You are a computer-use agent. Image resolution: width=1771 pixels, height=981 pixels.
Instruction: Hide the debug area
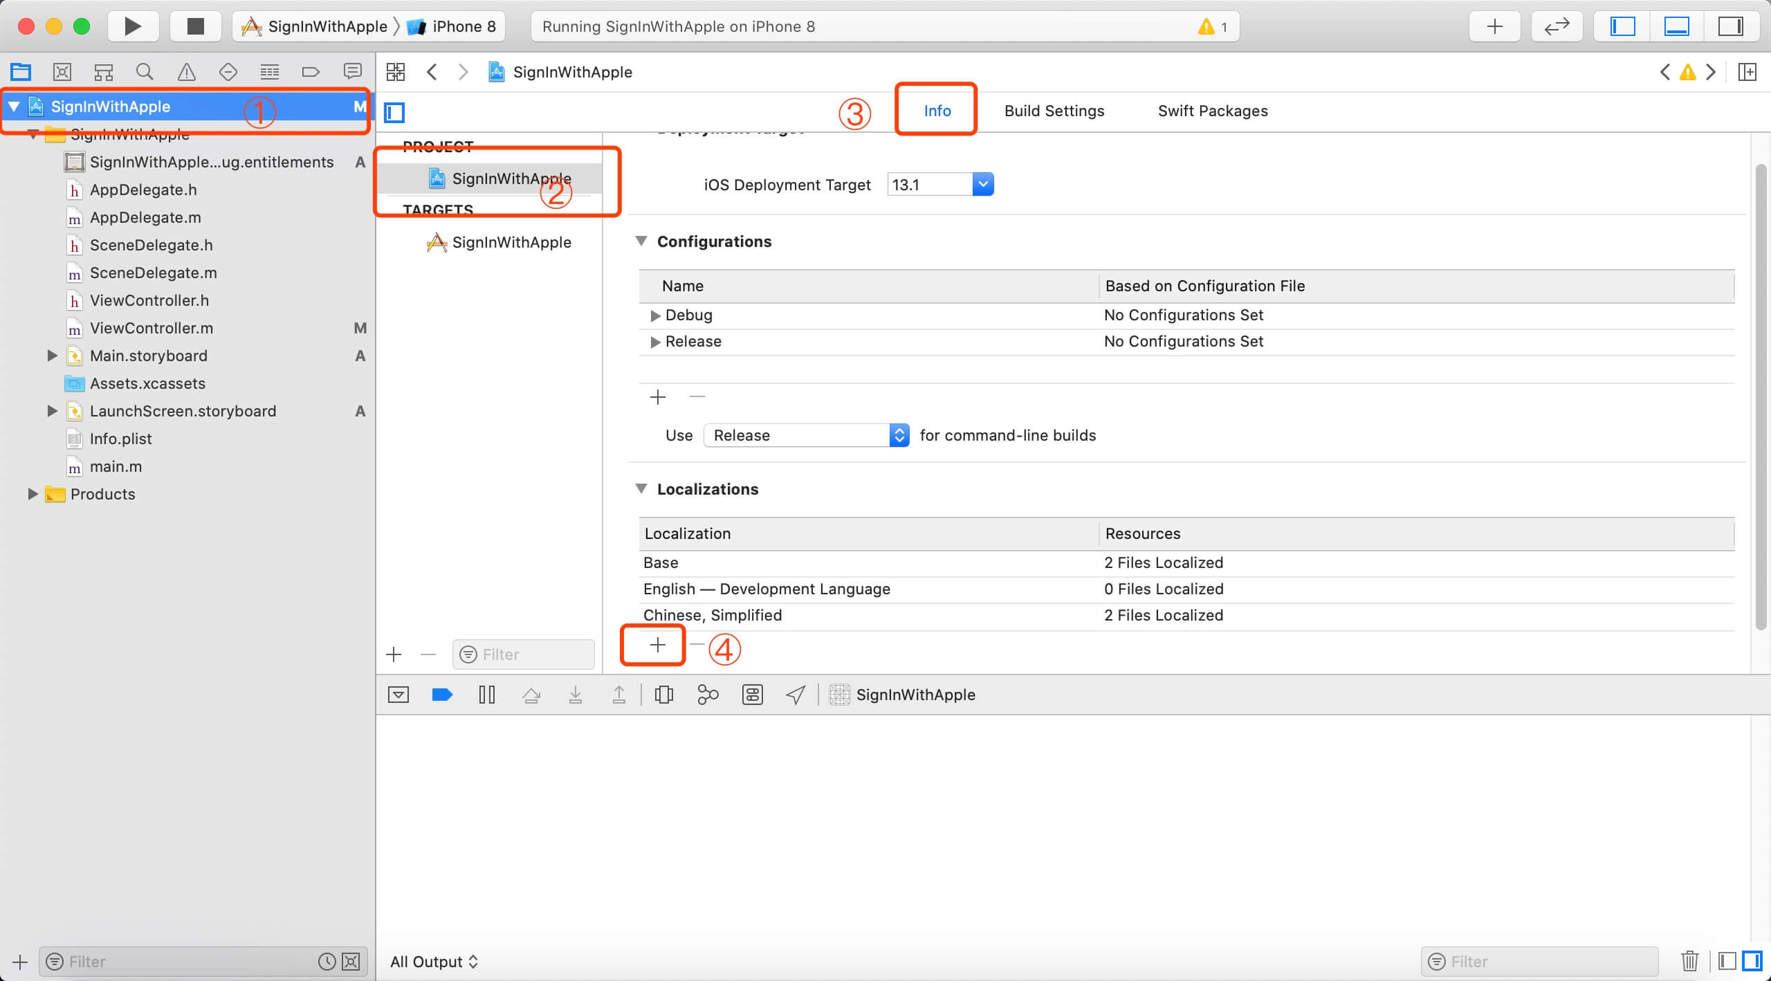398,695
